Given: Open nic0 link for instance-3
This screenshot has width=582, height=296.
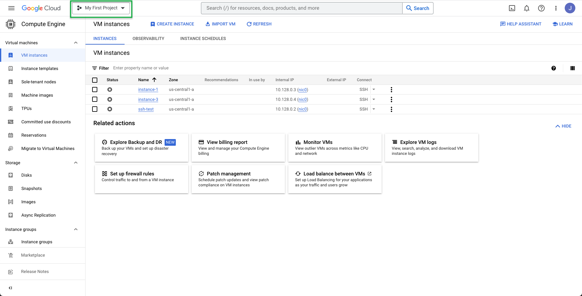Looking at the screenshot, I should coord(303,99).
